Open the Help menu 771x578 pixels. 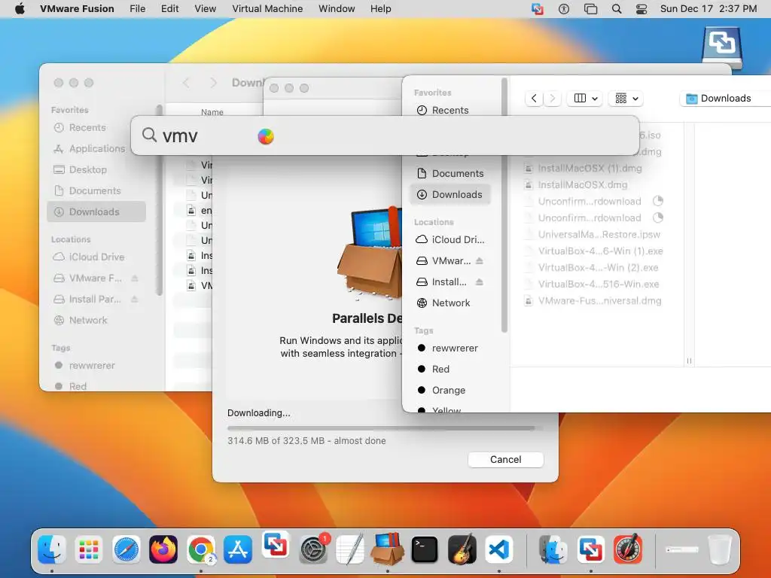[380, 9]
